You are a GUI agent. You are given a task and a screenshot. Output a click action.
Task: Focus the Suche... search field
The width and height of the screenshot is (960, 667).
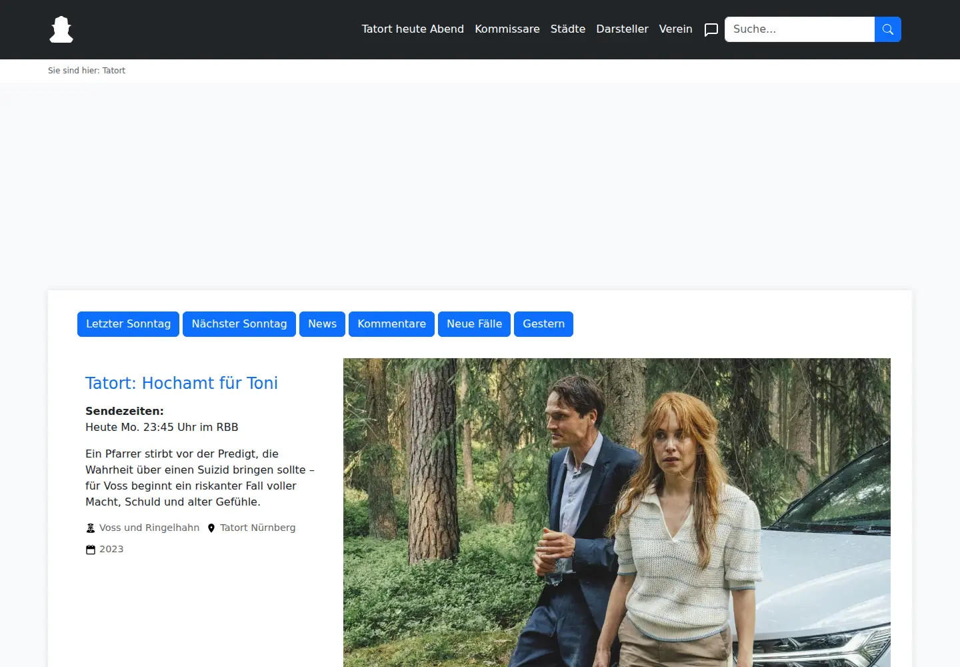point(799,29)
